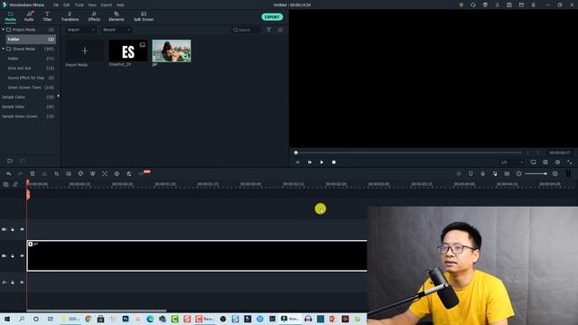Viewport: 578px width, 325px height.
Task: Click the subtitle track icon near zoom controls
Action: pos(507,173)
